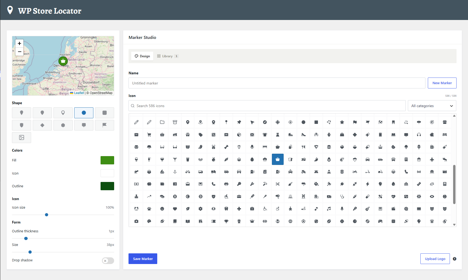
Task: Toggle the Drop shadow switch
Action: pyautogui.click(x=108, y=261)
